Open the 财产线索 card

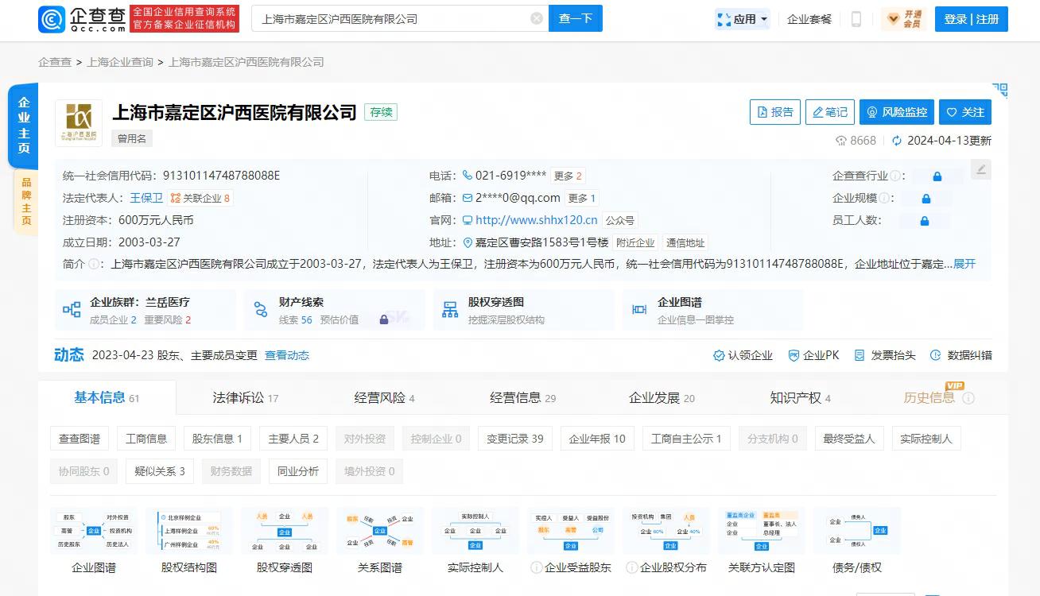[x=334, y=310]
